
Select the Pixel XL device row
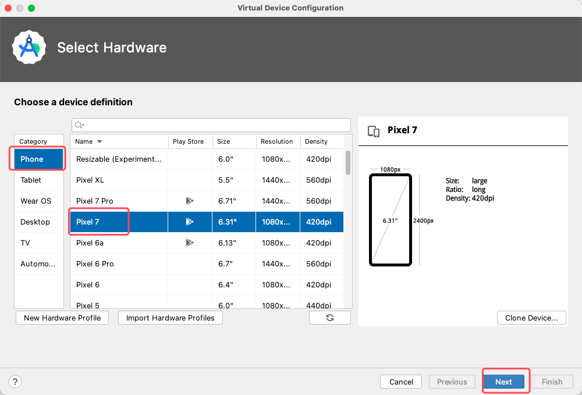coord(207,180)
